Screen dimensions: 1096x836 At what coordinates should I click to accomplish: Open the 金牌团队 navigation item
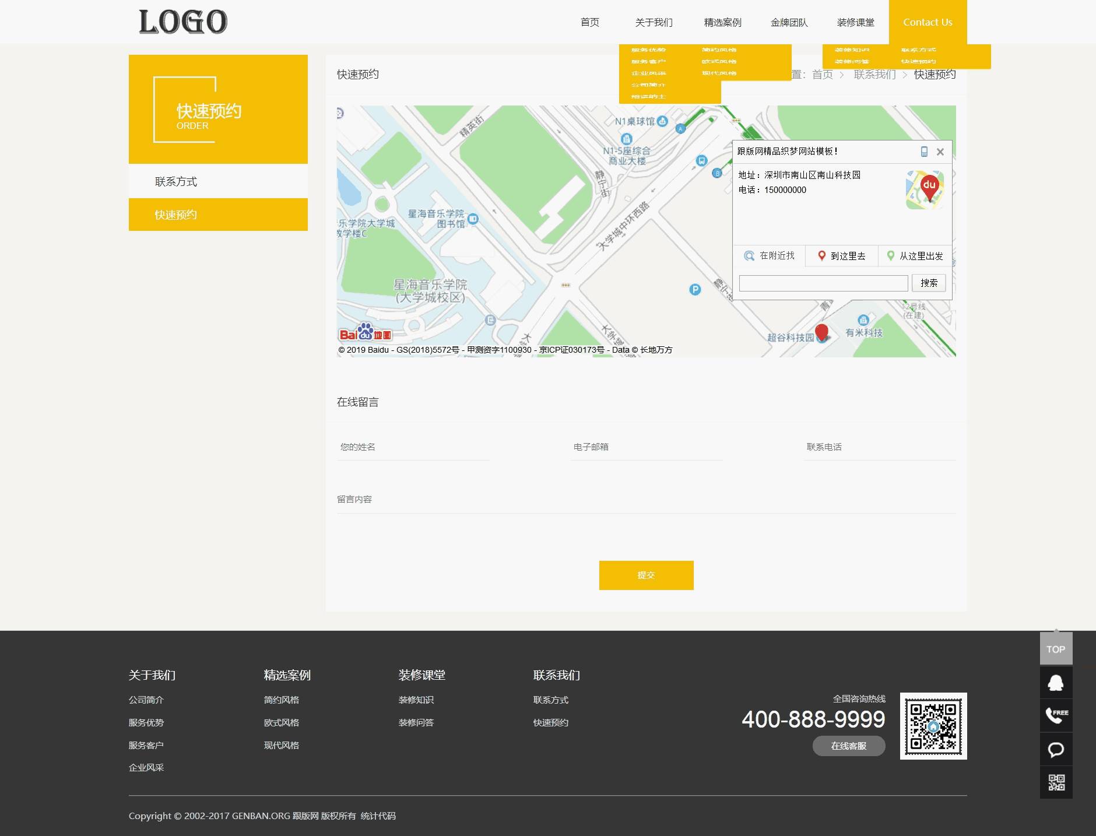(789, 22)
